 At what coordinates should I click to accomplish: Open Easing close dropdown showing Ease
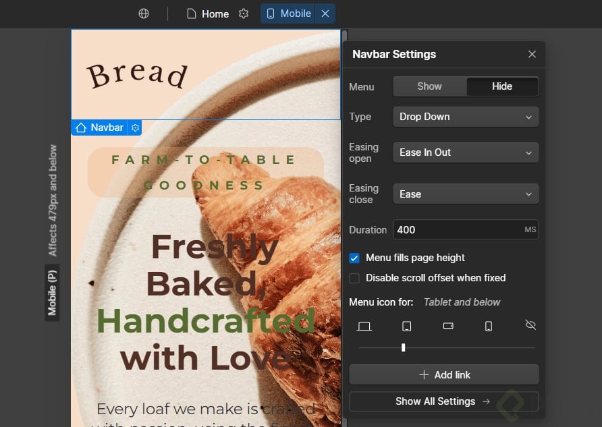[466, 194]
